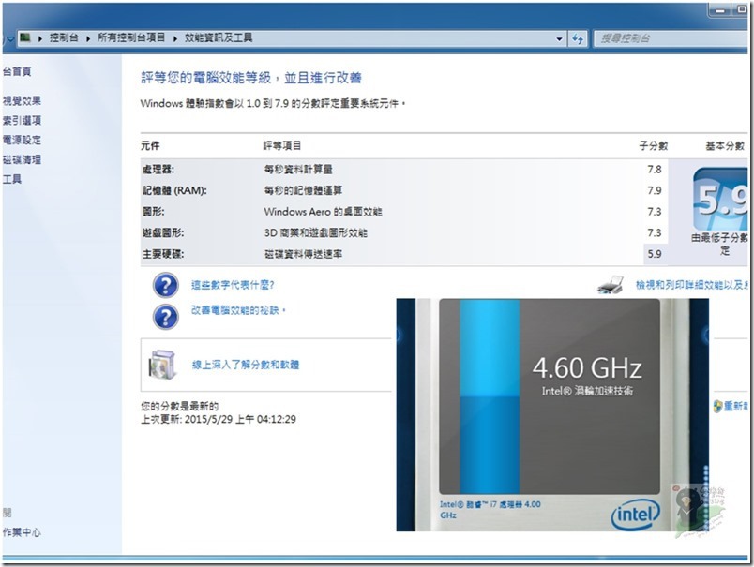Open the 台首頁 sidebar link
This screenshot has height=567, width=754.
pyautogui.click(x=17, y=71)
